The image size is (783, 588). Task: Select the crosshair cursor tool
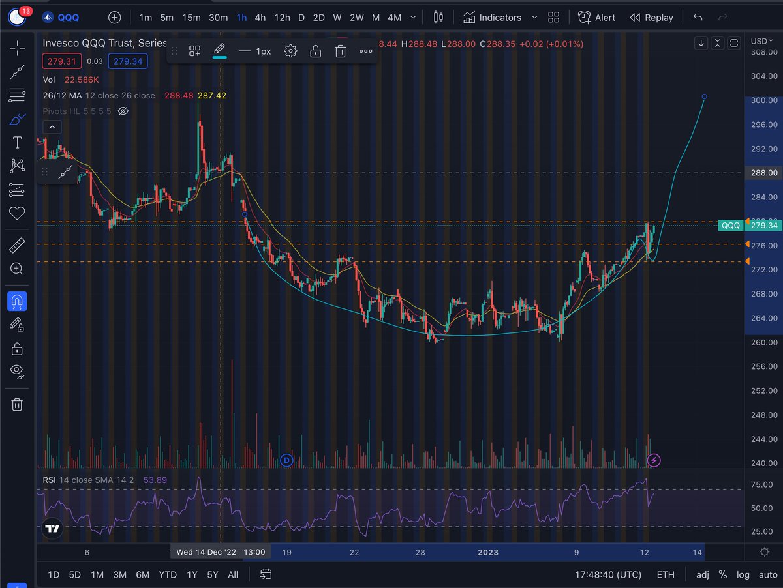pyautogui.click(x=16, y=48)
